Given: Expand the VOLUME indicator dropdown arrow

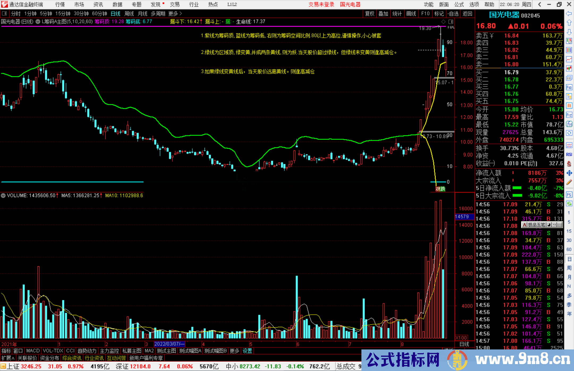Looking at the screenshot, I should click(3, 195).
